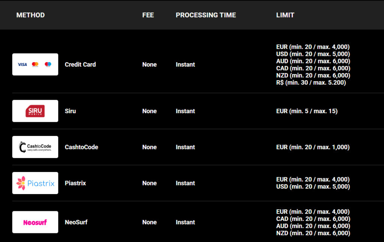This screenshot has height=242, width=384.
Task: Click the FEE column header
Action: click(x=148, y=15)
